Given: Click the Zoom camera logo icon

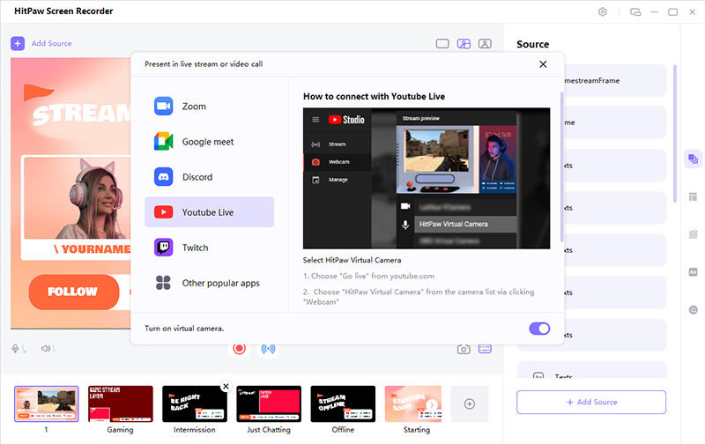Looking at the screenshot, I should [x=163, y=107].
